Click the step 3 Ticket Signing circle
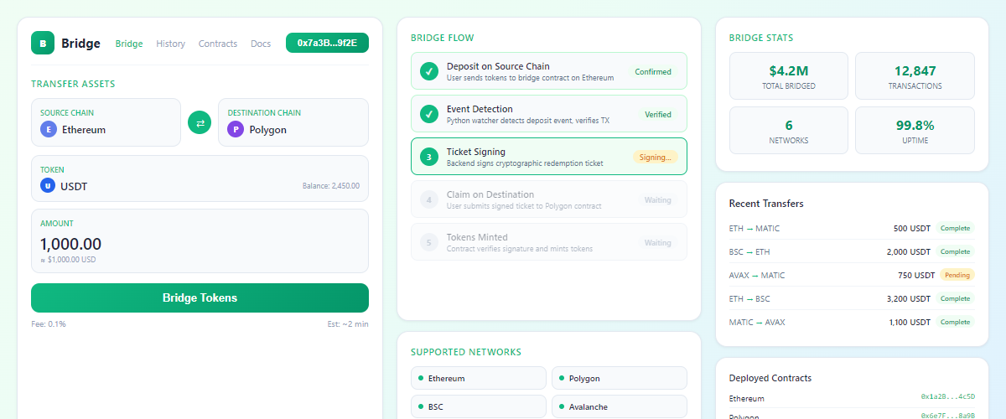Screen dimensions: 1006x419 click(429, 157)
